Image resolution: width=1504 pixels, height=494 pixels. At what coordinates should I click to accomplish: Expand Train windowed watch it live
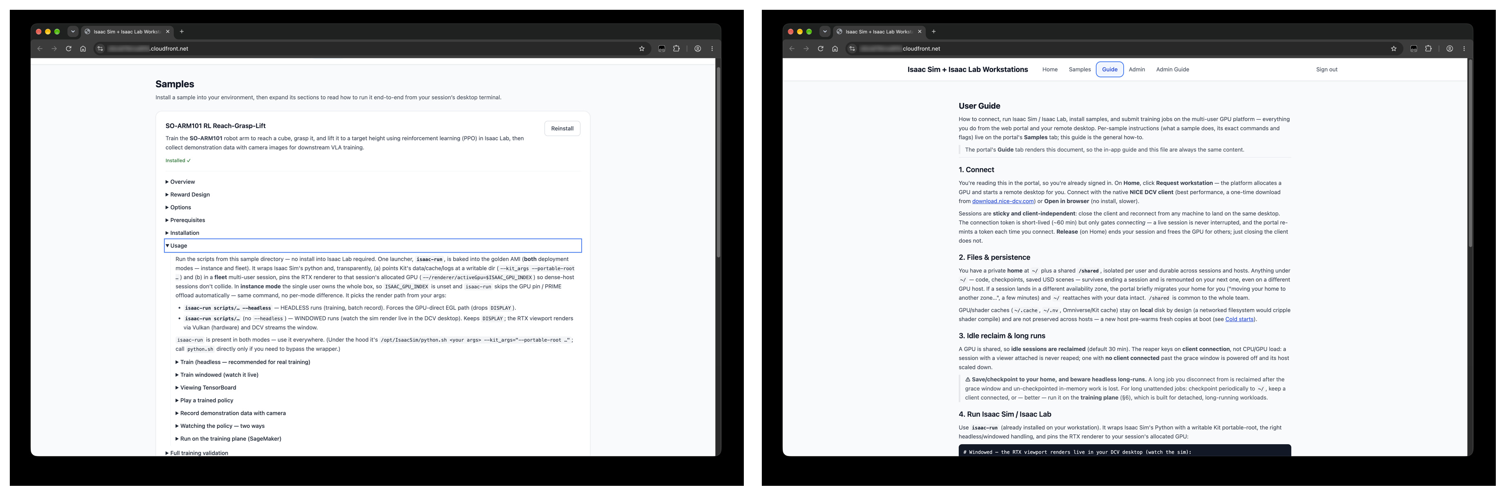coord(217,375)
